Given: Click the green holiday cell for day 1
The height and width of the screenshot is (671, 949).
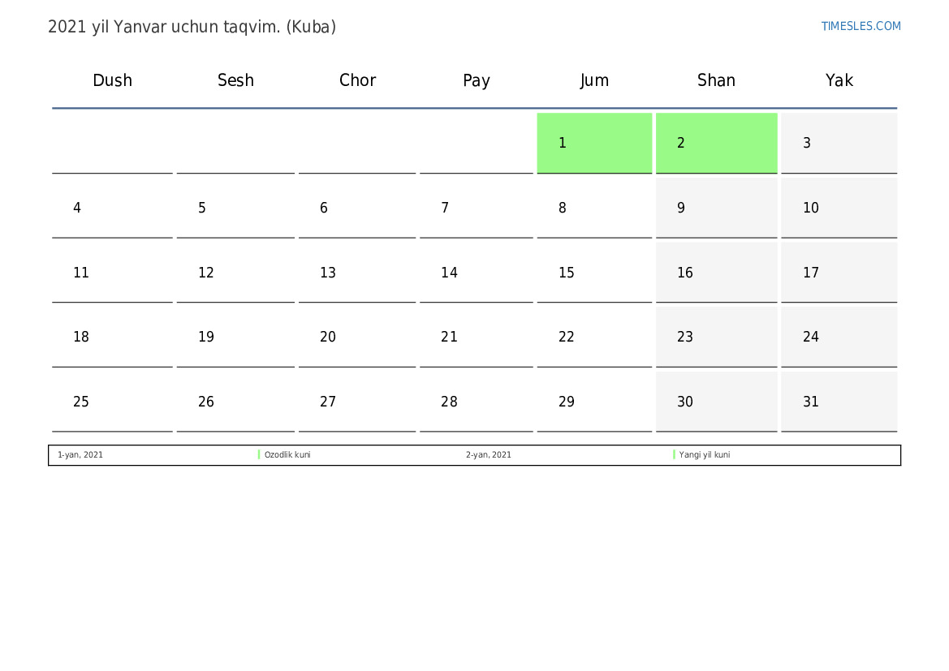Looking at the screenshot, I should click(594, 143).
